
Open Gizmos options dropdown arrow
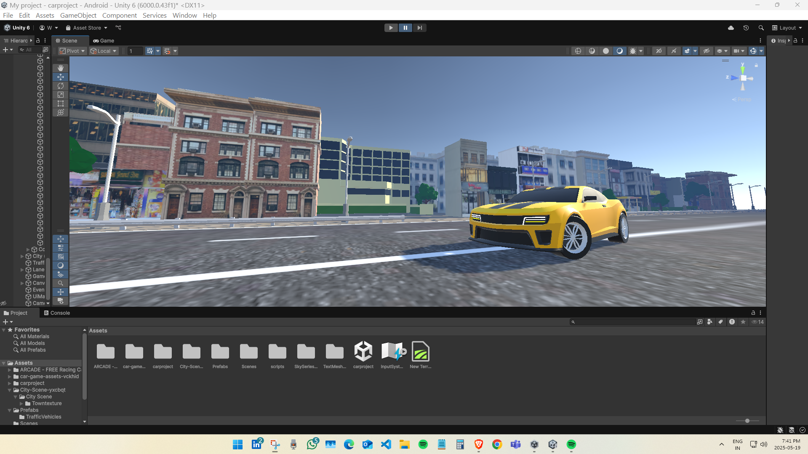[x=761, y=51]
